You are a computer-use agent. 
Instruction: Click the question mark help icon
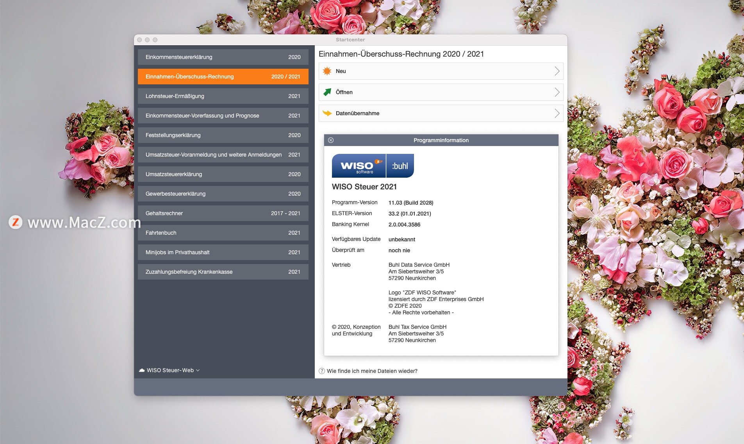coord(322,371)
